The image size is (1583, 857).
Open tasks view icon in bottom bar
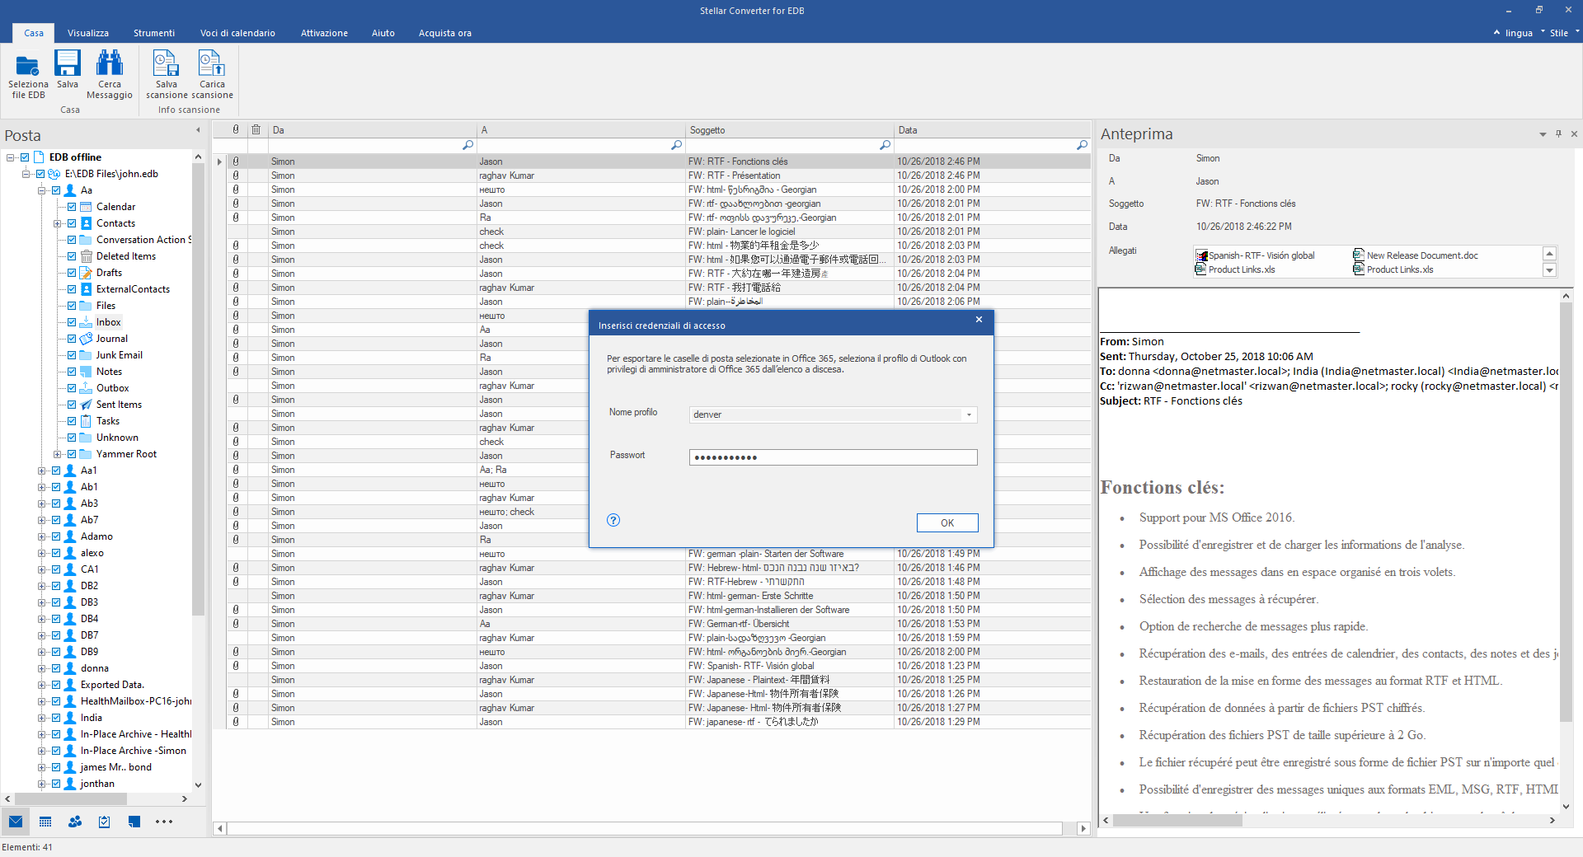click(104, 822)
